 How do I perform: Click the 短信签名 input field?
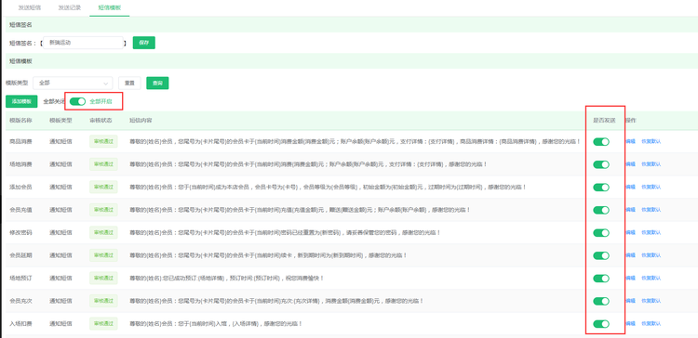(83, 43)
